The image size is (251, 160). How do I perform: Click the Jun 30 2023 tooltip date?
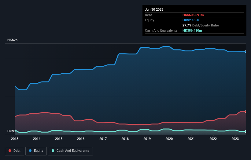(154, 9)
